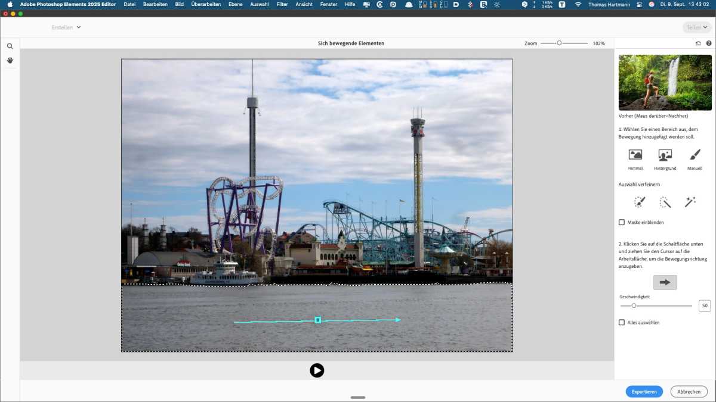
Task: Click the 102% zoom value
Action: coord(598,43)
